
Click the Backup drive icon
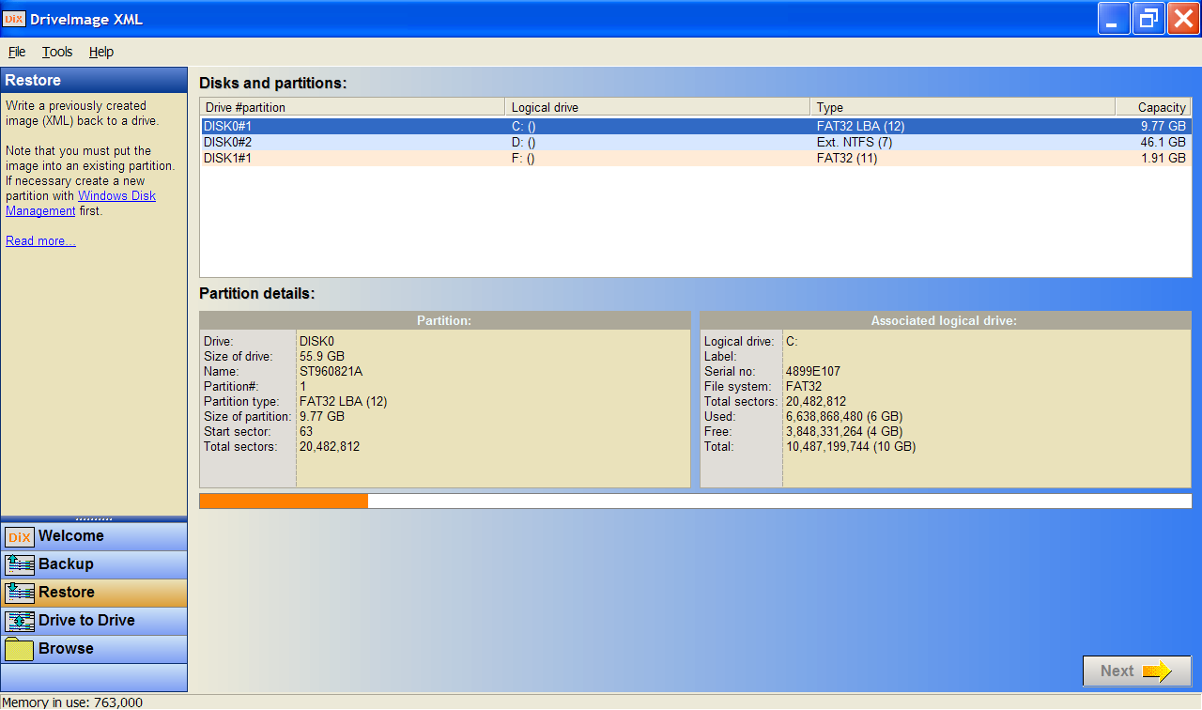[19, 565]
